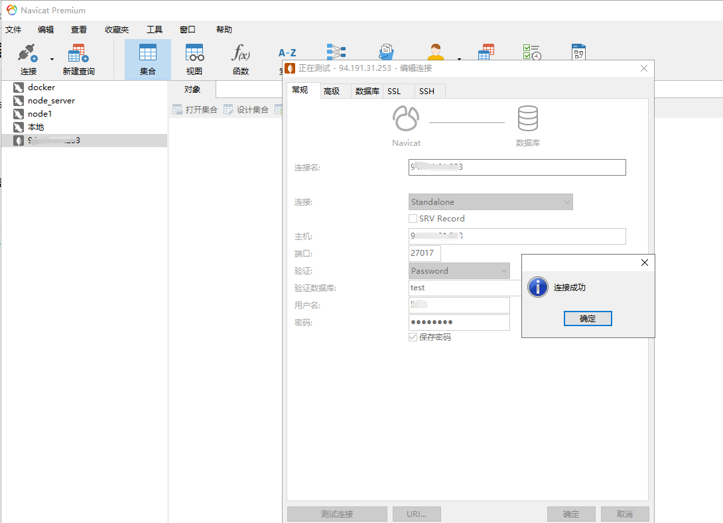Click the 主机 host input field
The height and width of the screenshot is (523, 723).
(517, 236)
